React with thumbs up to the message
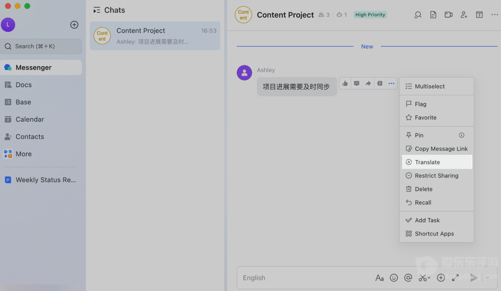Image resolution: width=501 pixels, height=291 pixels. click(345, 84)
